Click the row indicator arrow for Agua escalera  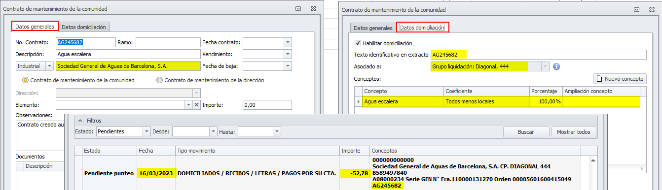358,101
